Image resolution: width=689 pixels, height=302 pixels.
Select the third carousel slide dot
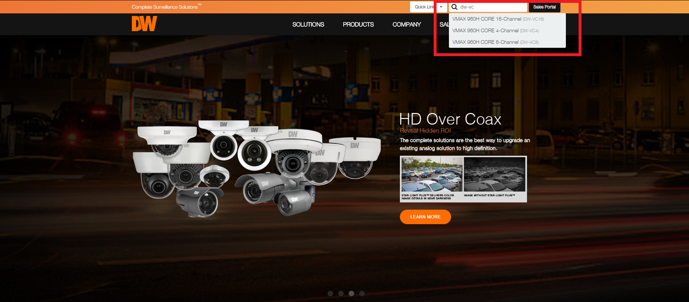coord(351,293)
